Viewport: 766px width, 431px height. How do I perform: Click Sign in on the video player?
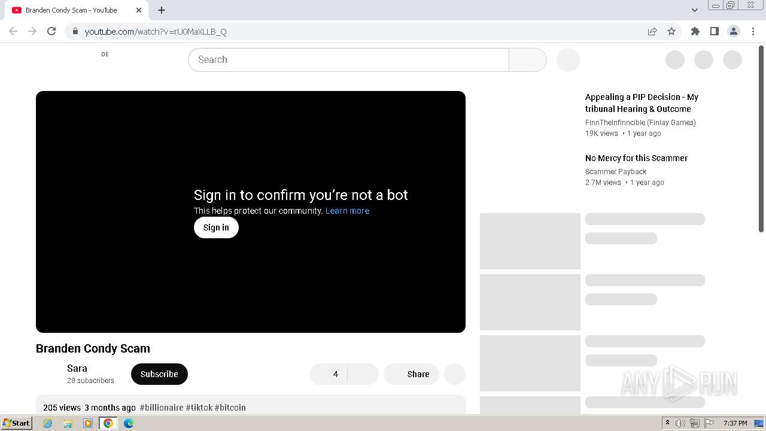click(x=216, y=227)
